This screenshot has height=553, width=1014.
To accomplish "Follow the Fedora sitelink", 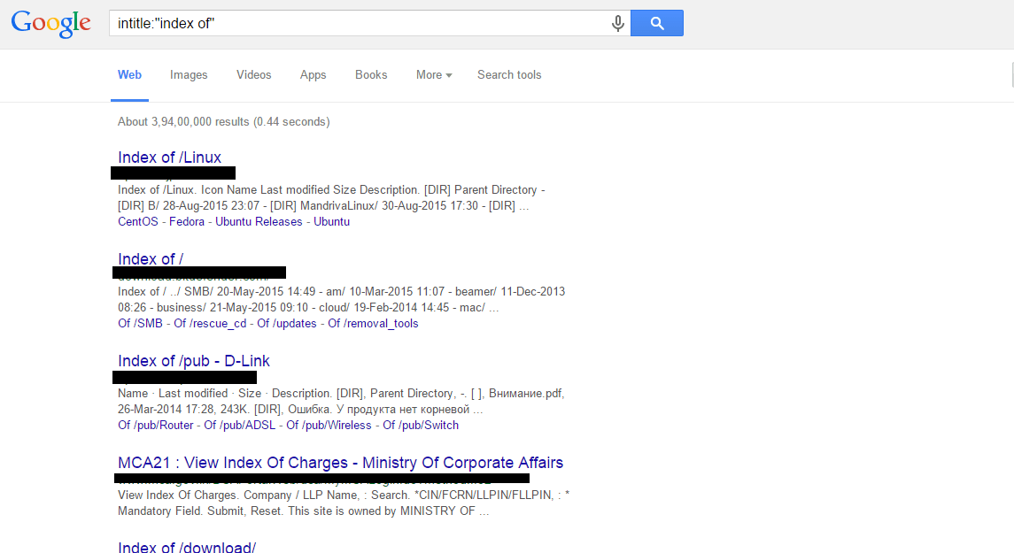I will pyautogui.click(x=187, y=221).
